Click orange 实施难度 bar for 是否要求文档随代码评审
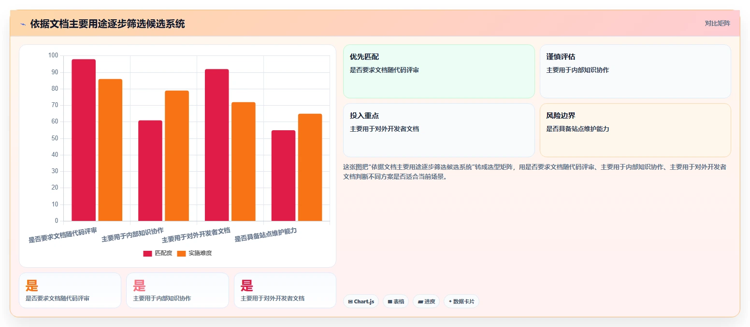The height and width of the screenshot is (327, 750). pyautogui.click(x=110, y=150)
